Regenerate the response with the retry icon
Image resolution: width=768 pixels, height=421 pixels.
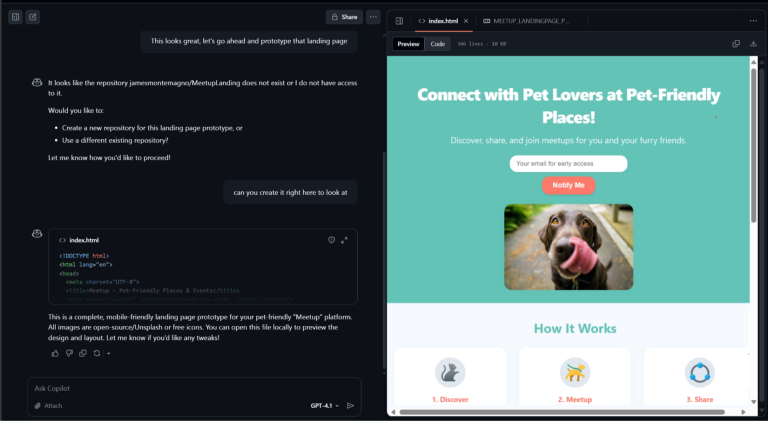click(x=97, y=353)
